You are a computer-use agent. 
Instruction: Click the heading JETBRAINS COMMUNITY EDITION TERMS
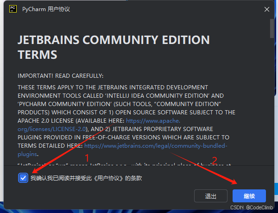pyautogui.click(x=114, y=47)
